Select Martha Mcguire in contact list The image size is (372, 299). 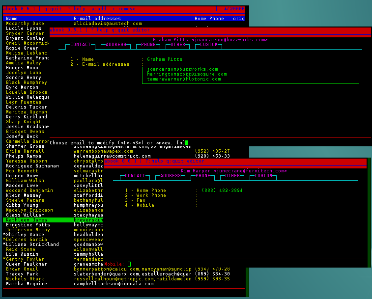(27, 284)
